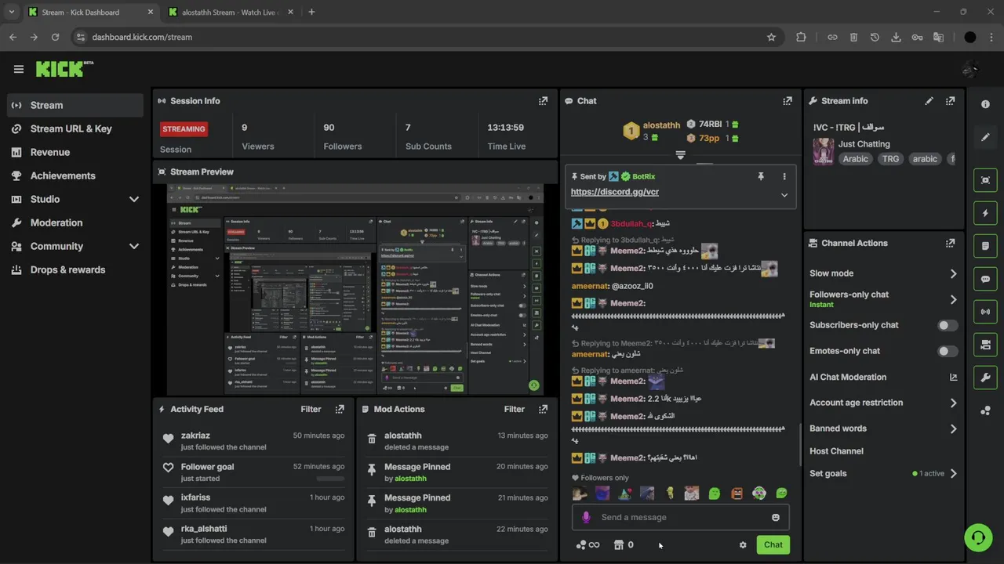Open the Mod Actions Filter
This screenshot has width=1004, height=564.
point(514,409)
